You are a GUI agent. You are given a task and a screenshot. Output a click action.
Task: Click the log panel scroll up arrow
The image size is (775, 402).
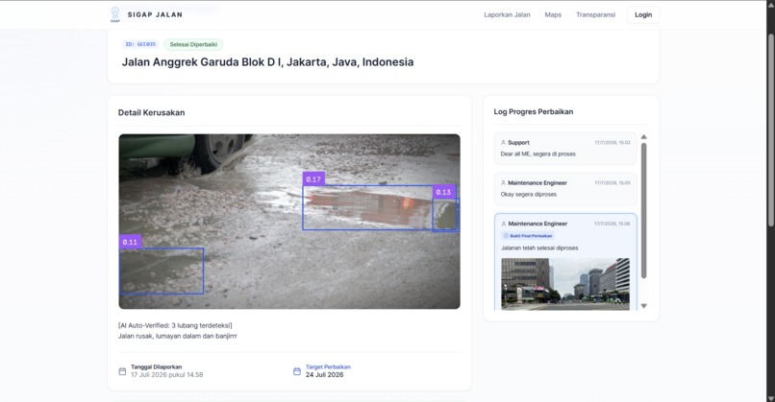(643, 137)
